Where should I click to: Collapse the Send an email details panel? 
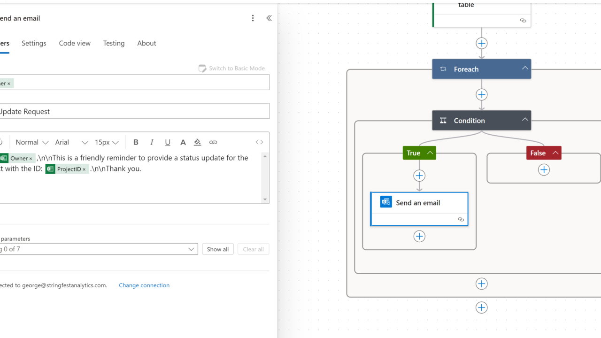tap(269, 18)
